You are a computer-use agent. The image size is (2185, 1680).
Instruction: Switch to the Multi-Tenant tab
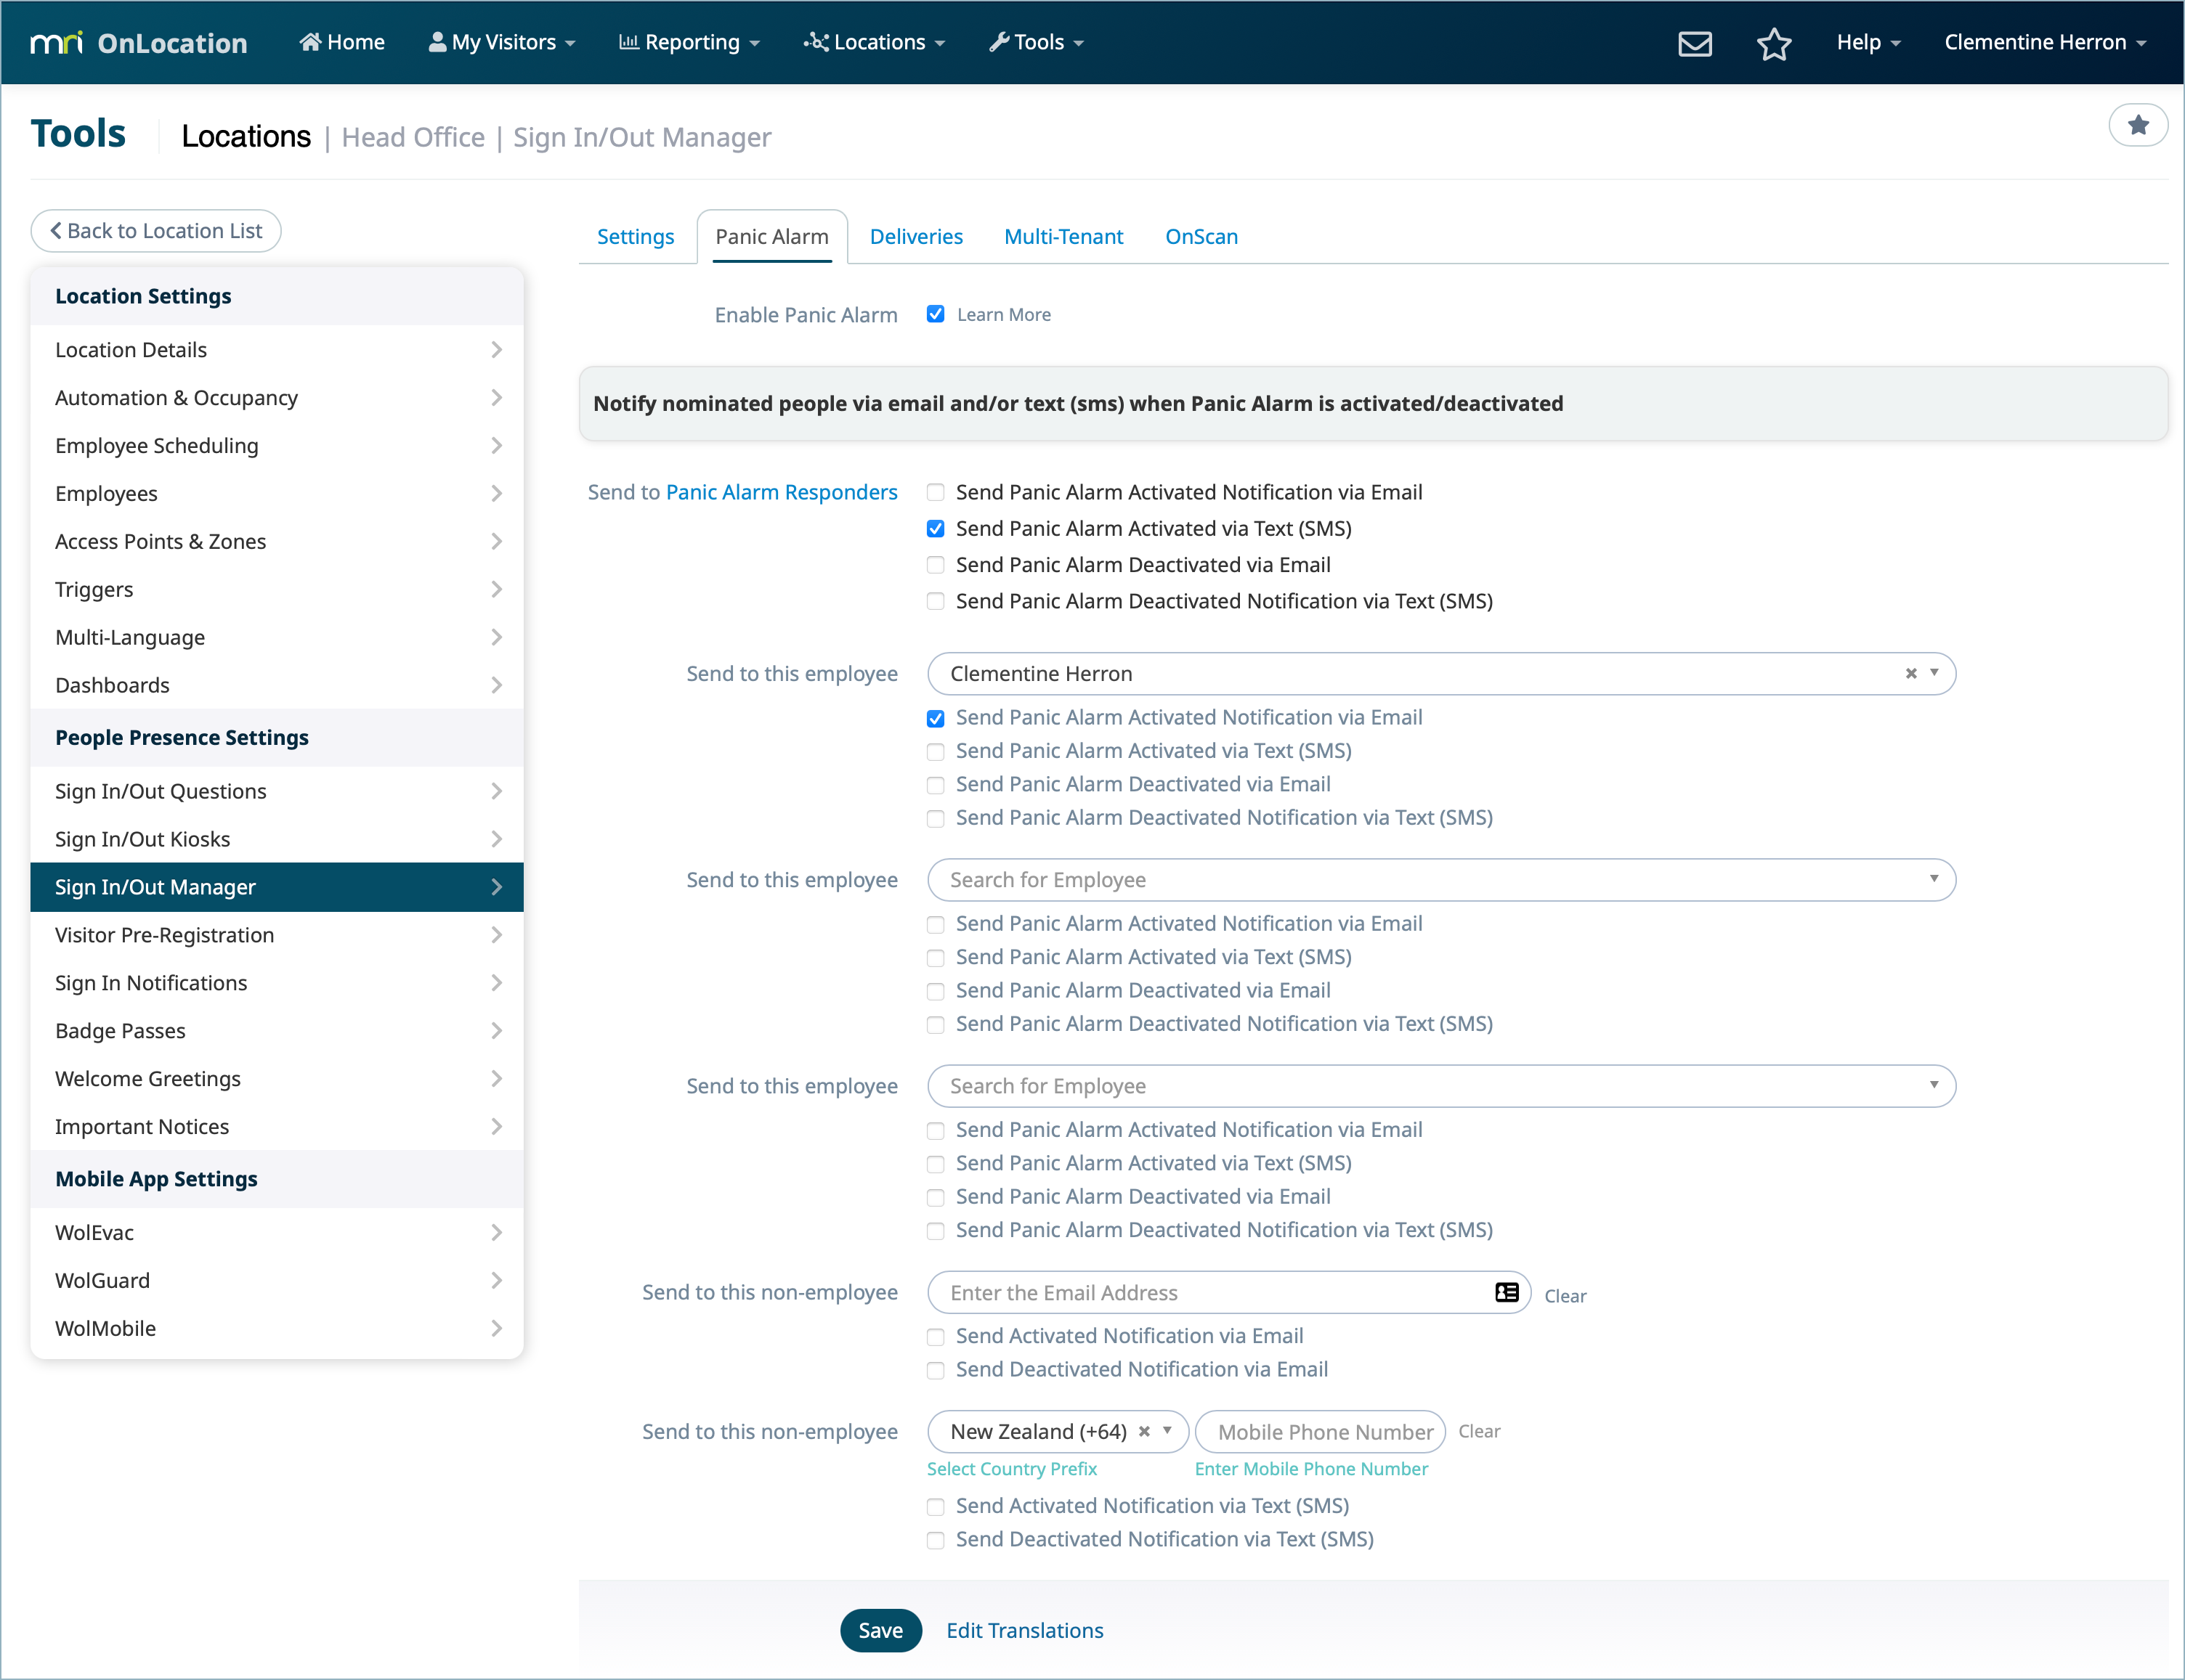click(1063, 237)
